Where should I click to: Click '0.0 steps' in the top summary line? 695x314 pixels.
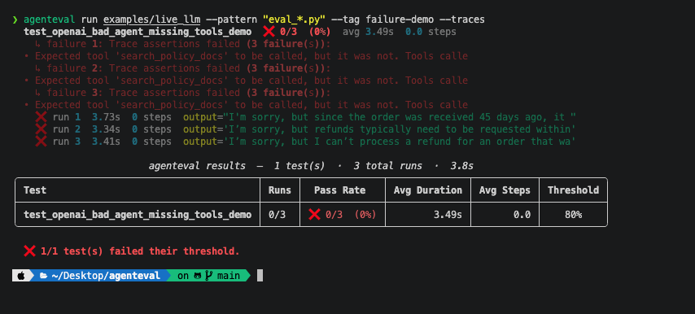click(x=431, y=32)
